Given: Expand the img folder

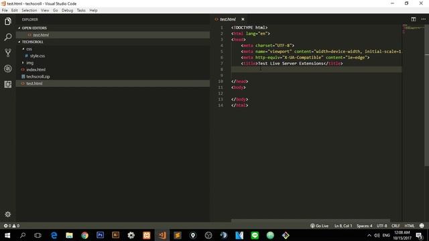Looking at the screenshot, I should coord(29,63).
